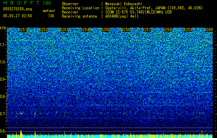
Task: Click the 0.8 kHz axis label
Action: (x=3, y=97)
